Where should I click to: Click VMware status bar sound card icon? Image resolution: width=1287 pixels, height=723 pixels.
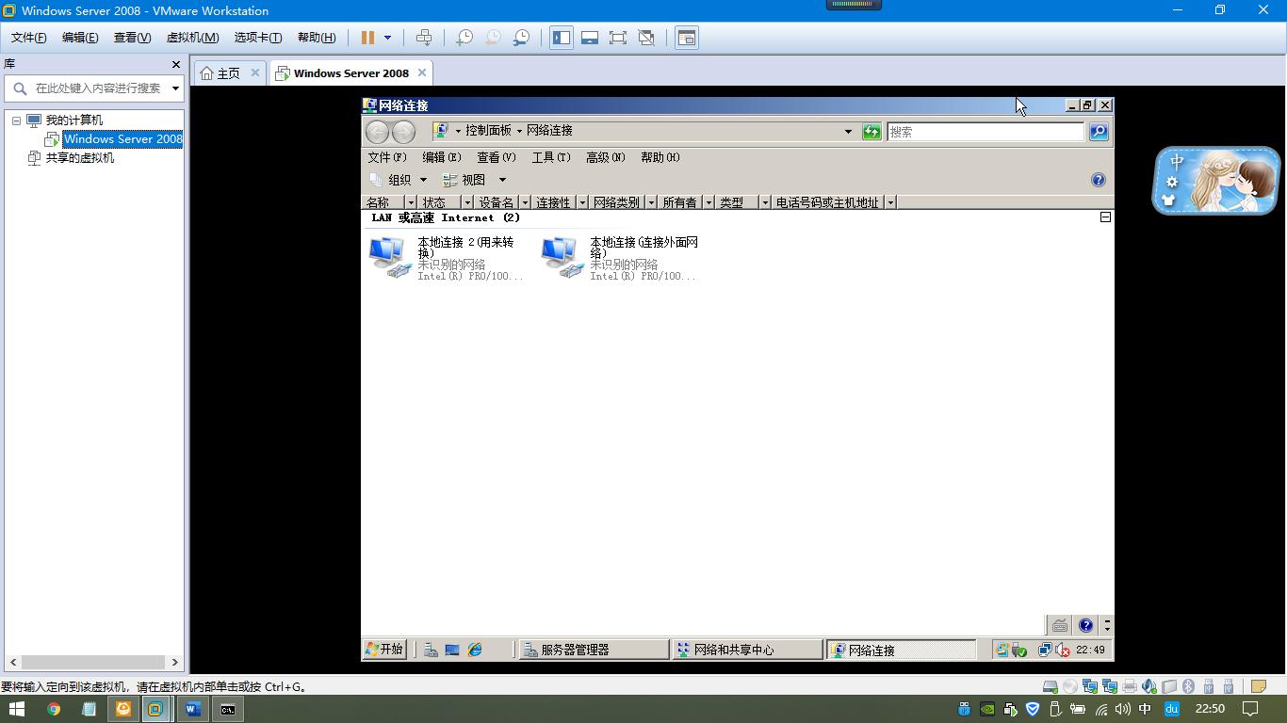[1149, 686]
